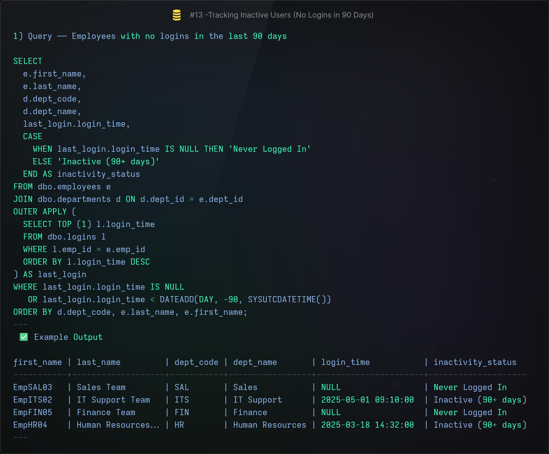Click the heading '1) Query — Employees with no logins'
The width and height of the screenshot is (549, 454).
[x=150, y=36]
